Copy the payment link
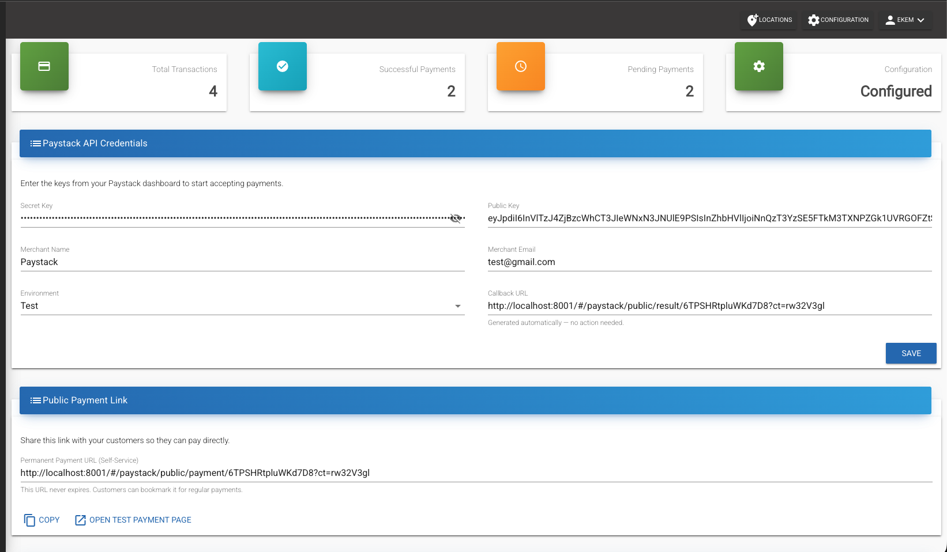Viewport: 947px width, 552px height. tap(42, 520)
